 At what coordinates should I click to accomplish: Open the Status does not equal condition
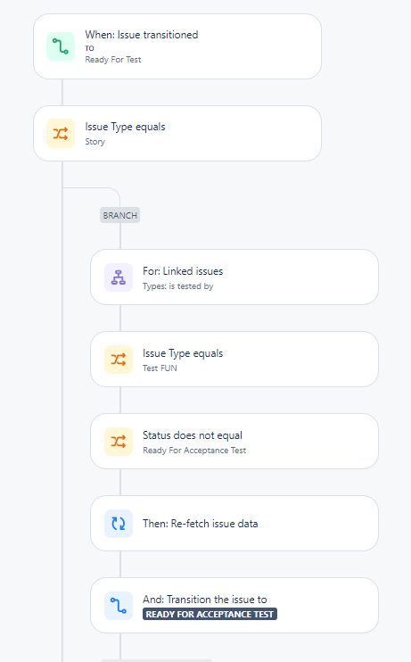click(x=234, y=442)
